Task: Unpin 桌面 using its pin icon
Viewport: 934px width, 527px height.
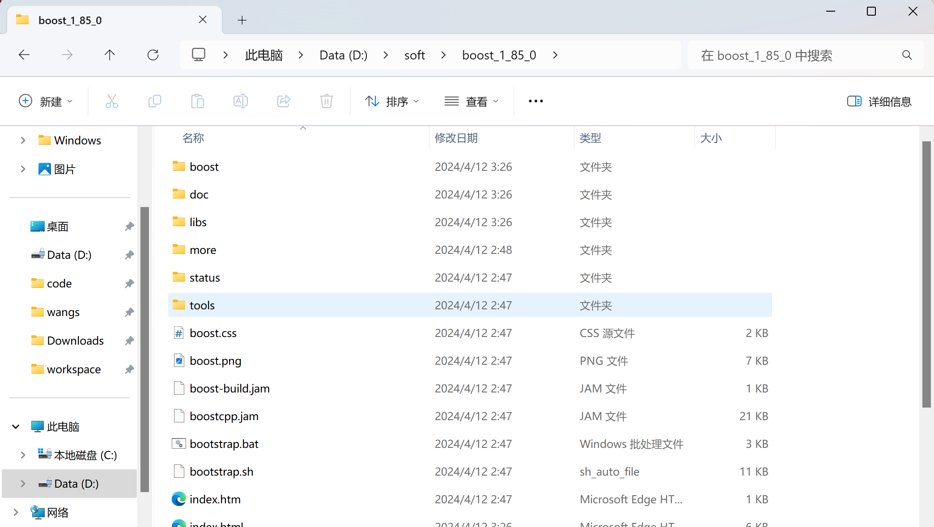Action: 129,227
